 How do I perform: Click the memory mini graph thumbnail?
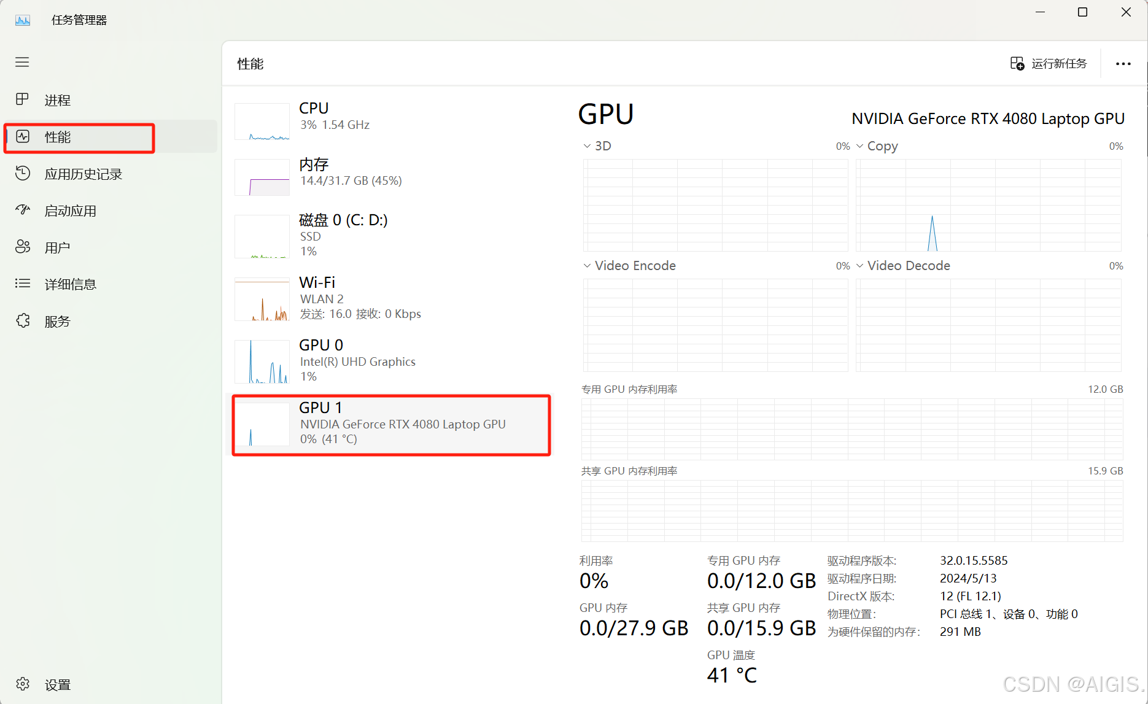click(x=262, y=177)
